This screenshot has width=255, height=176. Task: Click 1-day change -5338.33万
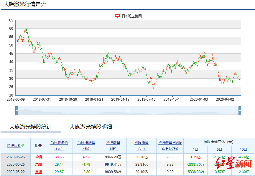point(195,172)
